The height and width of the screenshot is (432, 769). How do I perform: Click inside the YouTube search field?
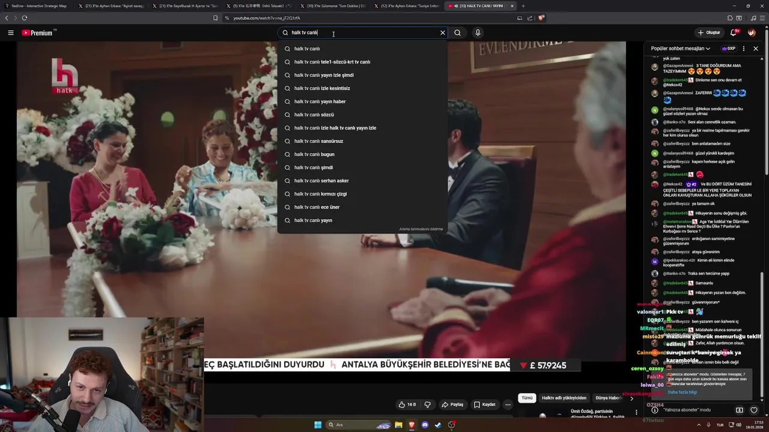363,33
